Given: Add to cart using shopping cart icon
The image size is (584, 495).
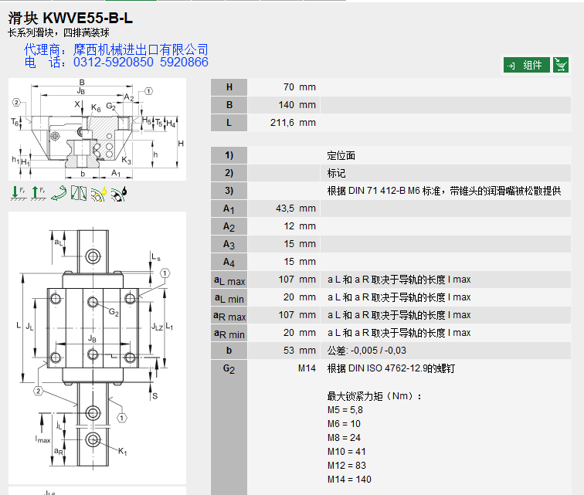Looking at the screenshot, I should point(562,65).
